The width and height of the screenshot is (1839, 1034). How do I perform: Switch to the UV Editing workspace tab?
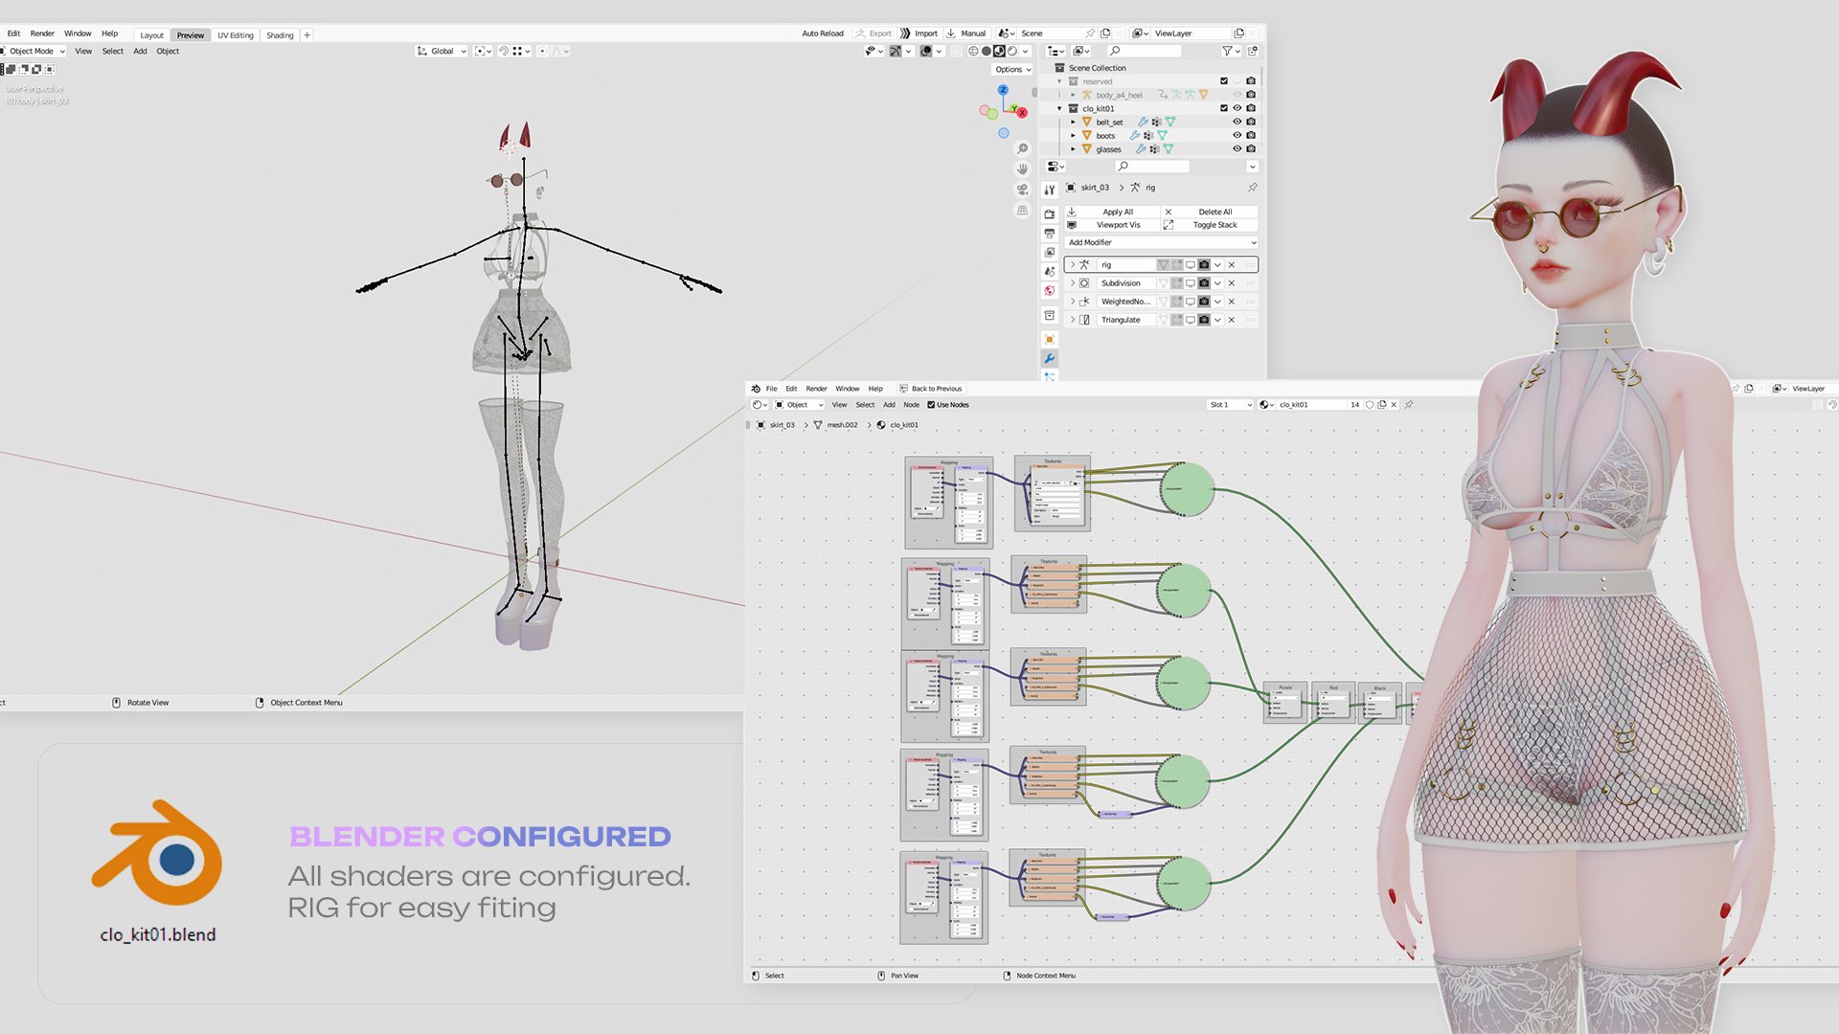pos(235,35)
